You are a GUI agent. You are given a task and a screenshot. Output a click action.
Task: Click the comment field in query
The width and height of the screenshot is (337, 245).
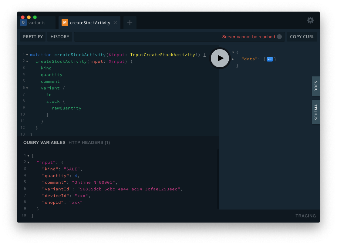click(50, 82)
